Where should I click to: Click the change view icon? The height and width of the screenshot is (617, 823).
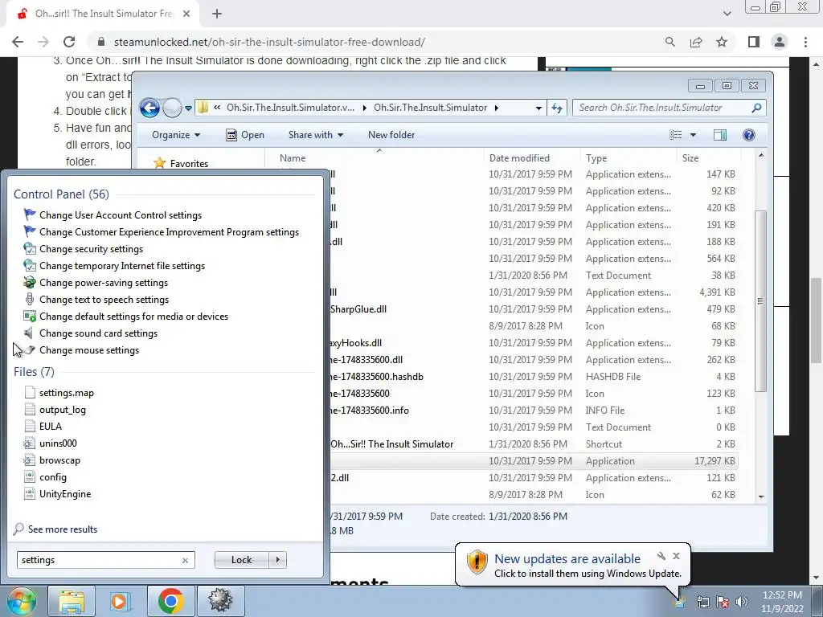click(675, 135)
